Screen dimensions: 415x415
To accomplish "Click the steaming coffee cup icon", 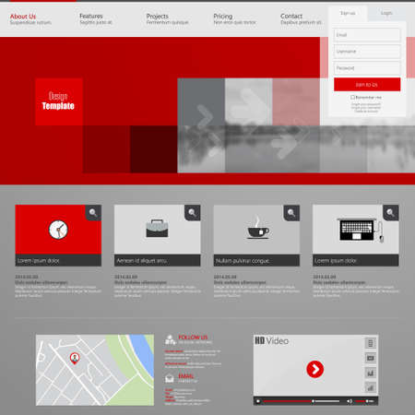I will pyautogui.click(x=258, y=228).
